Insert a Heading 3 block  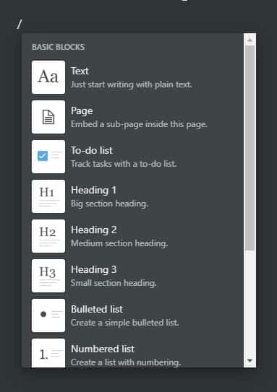coord(133,276)
